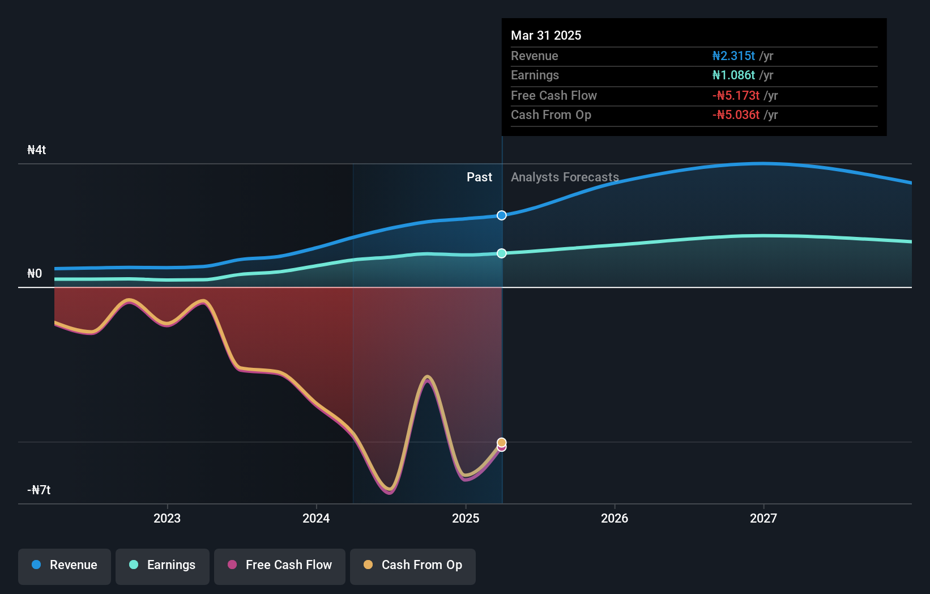Click the ₦0 y-axis label
This screenshot has height=594, width=930.
click(35, 274)
